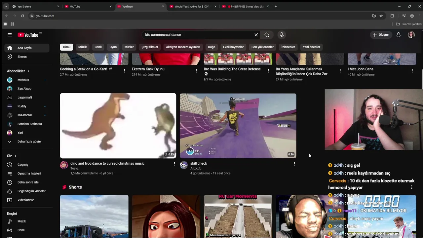Select the Müzik filter chip
Viewport: 423px width, 238px height.
pyautogui.click(x=83, y=47)
